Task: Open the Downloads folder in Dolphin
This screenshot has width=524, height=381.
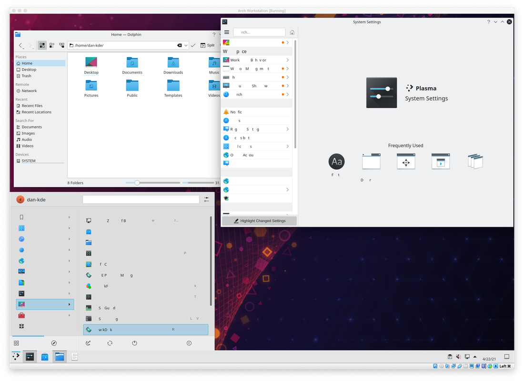Action: (173, 66)
